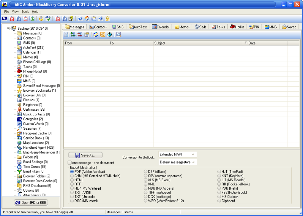Click the padlock registration icon

[x=108, y=19]
